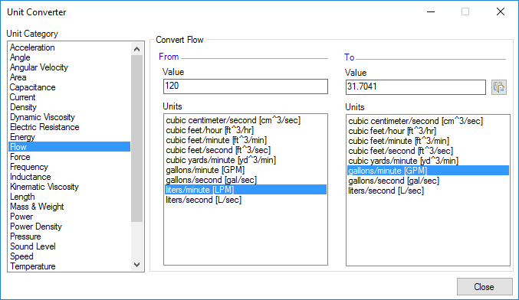Choose liters/second [L/sec] in the From units
Viewport: 519px width, 300px height.
(204, 200)
